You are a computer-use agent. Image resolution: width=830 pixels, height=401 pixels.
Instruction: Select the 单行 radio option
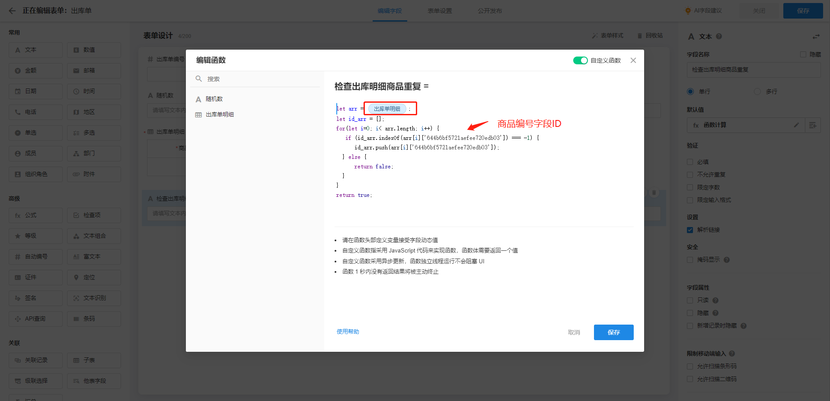[x=690, y=92]
